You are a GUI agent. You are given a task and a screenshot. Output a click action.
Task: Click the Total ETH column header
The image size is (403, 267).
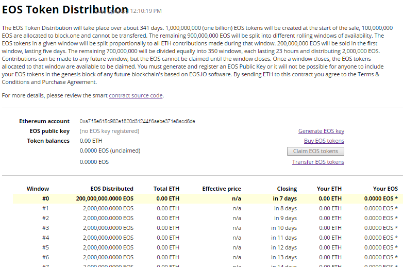pyautogui.click(x=166, y=189)
